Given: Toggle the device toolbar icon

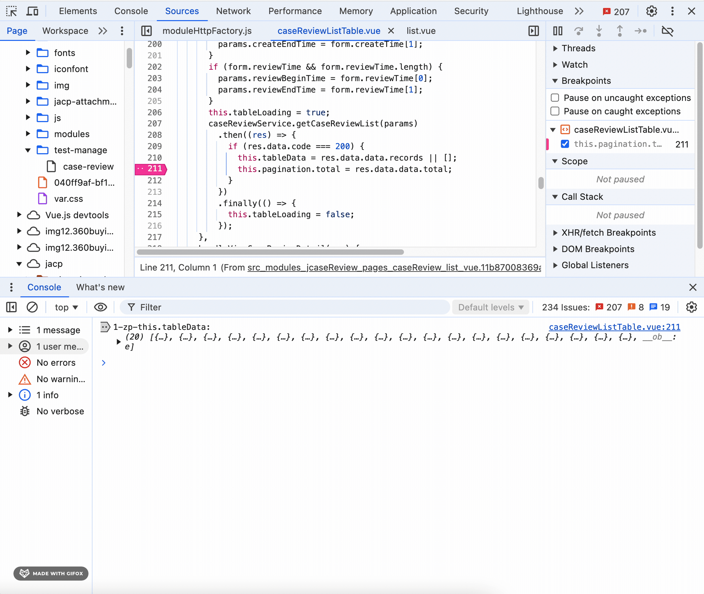Looking at the screenshot, I should coord(32,11).
